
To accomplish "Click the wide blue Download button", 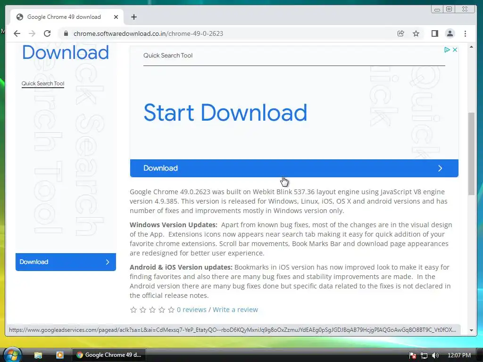I will click(294, 168).
